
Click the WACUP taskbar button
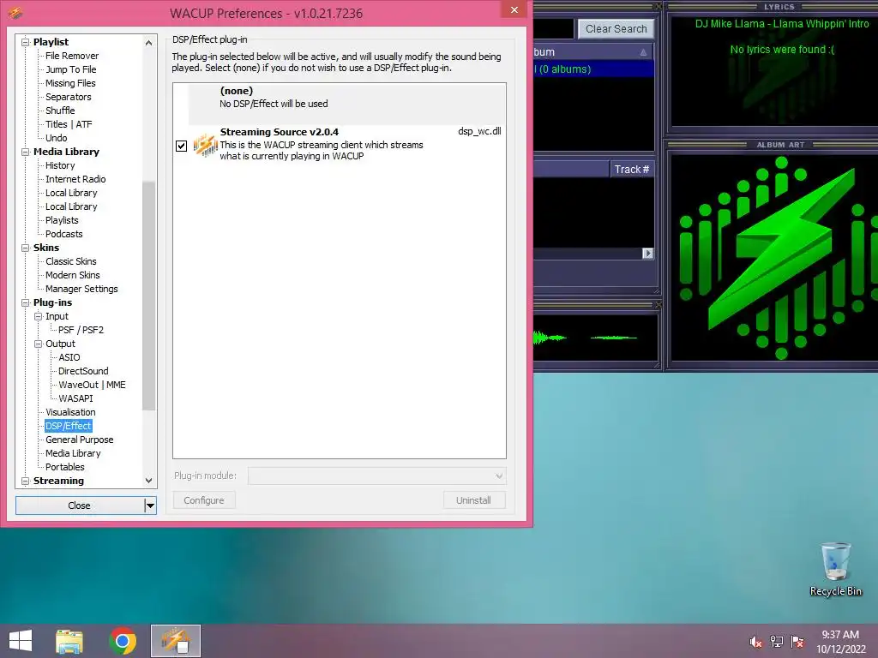pos(176,641)
